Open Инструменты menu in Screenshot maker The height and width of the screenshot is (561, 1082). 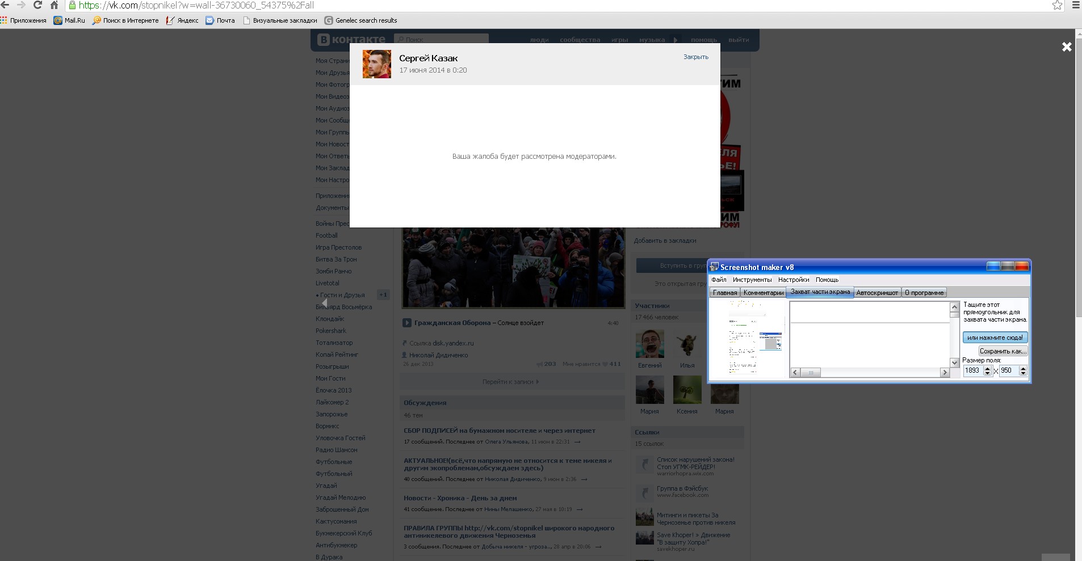(752, 280)
